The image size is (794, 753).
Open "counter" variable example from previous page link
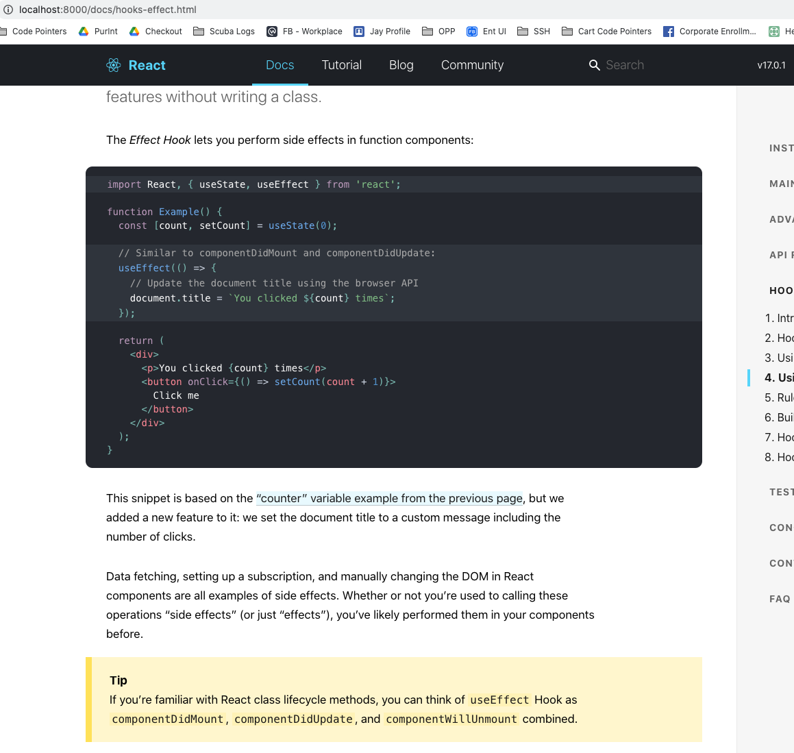[x=389, y=498]
